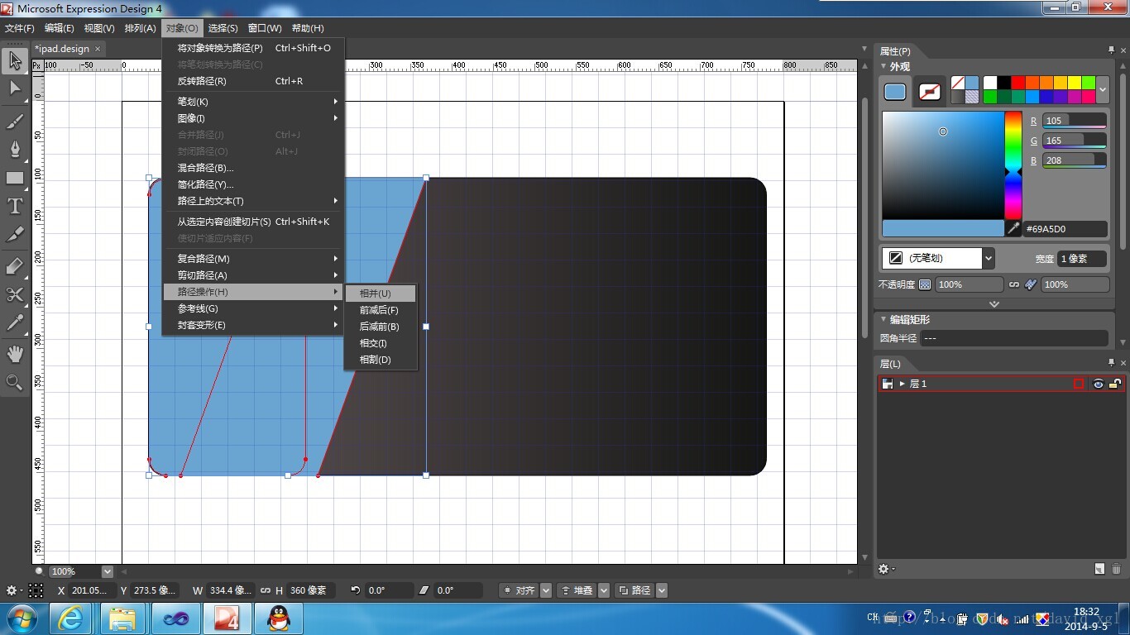Open Align options dropdown arrow
Viewport: 1130px width, 635px height.
(x=545, y=590)
